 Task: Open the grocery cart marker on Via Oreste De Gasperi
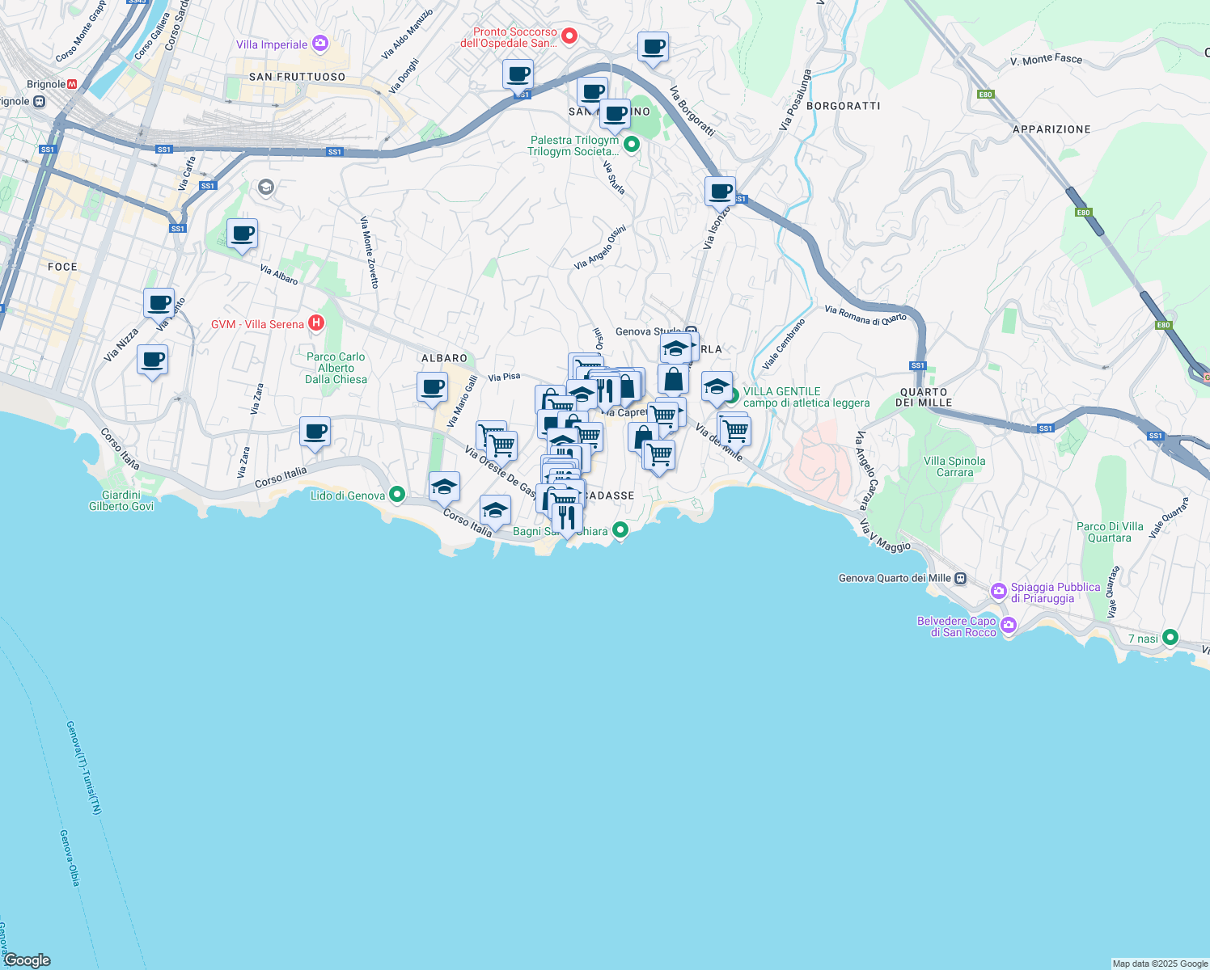[501, 445]
